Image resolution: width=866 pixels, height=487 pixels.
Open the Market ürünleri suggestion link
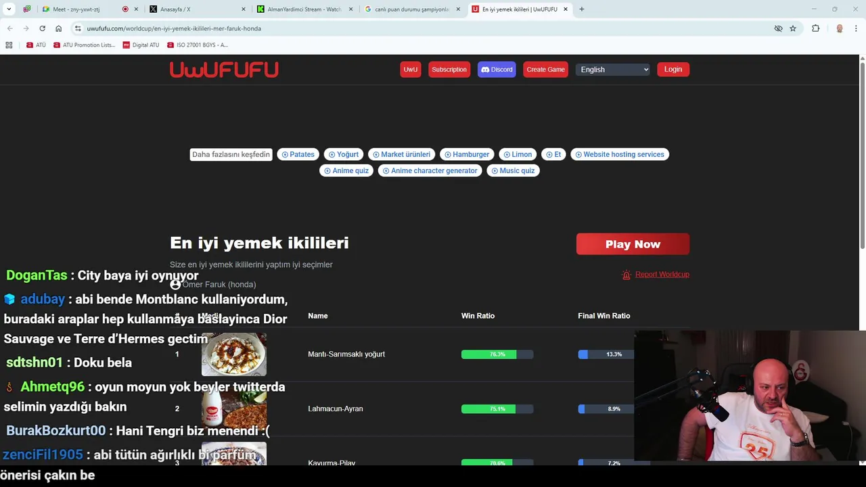point(401,154)
